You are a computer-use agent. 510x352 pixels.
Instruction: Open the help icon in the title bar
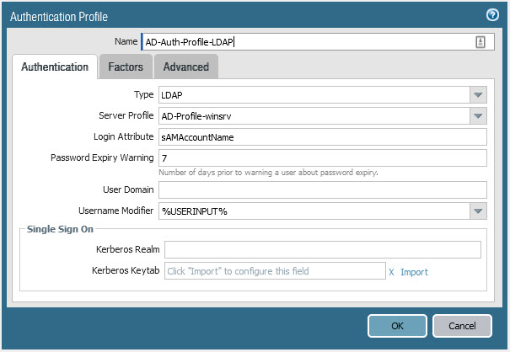click(x=492, y=15)
